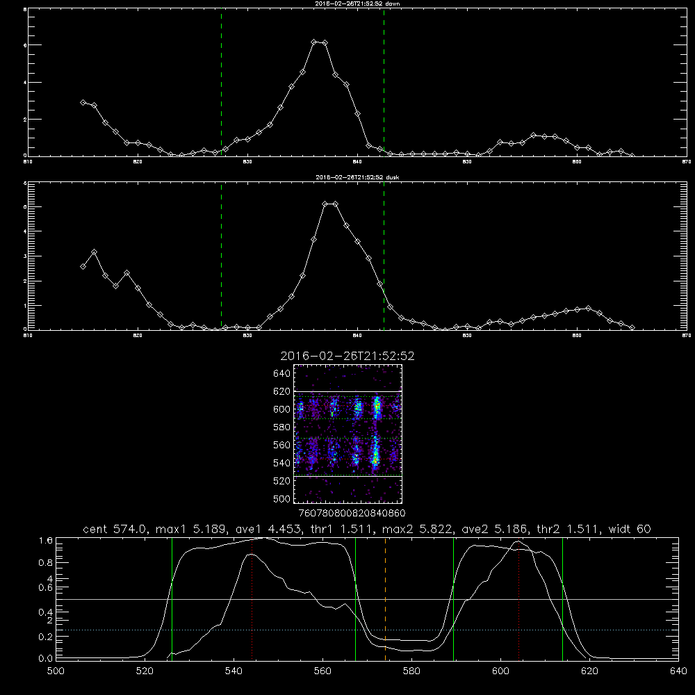Click the dusk plot title text
The width and height of the screenshot is (695, 695).
[357, 177]
